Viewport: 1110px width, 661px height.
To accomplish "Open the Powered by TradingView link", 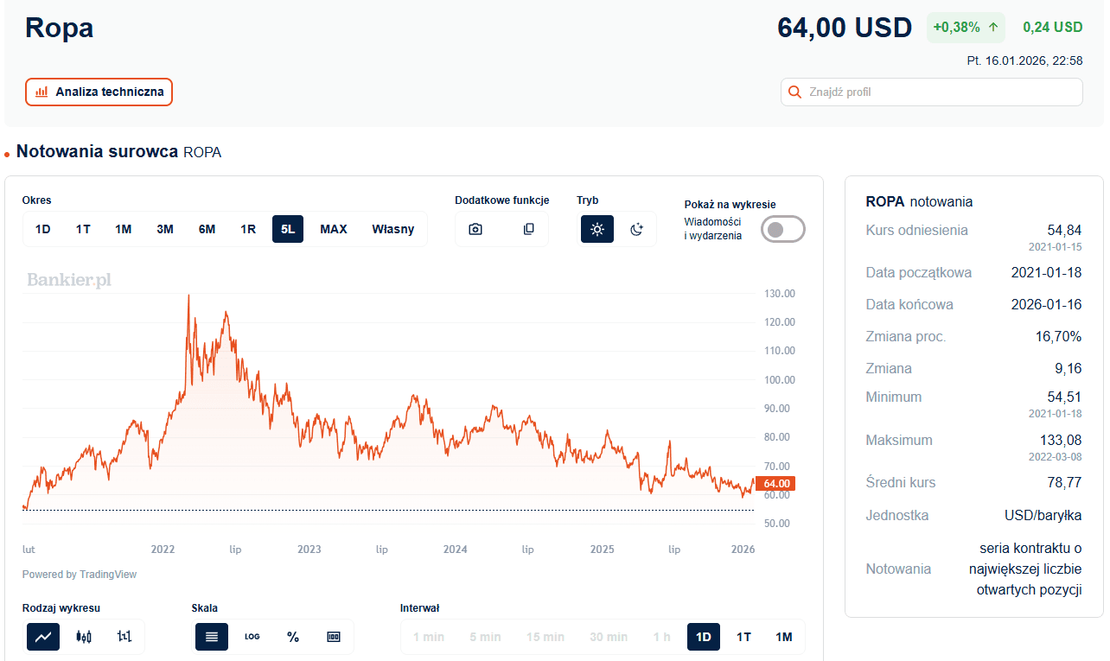I will point(80,575).
